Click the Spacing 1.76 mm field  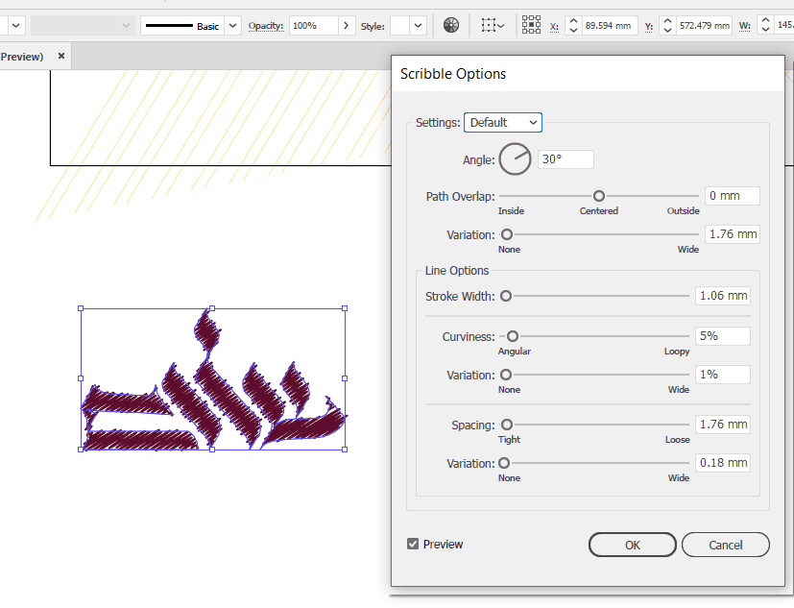tap(723, 425)
